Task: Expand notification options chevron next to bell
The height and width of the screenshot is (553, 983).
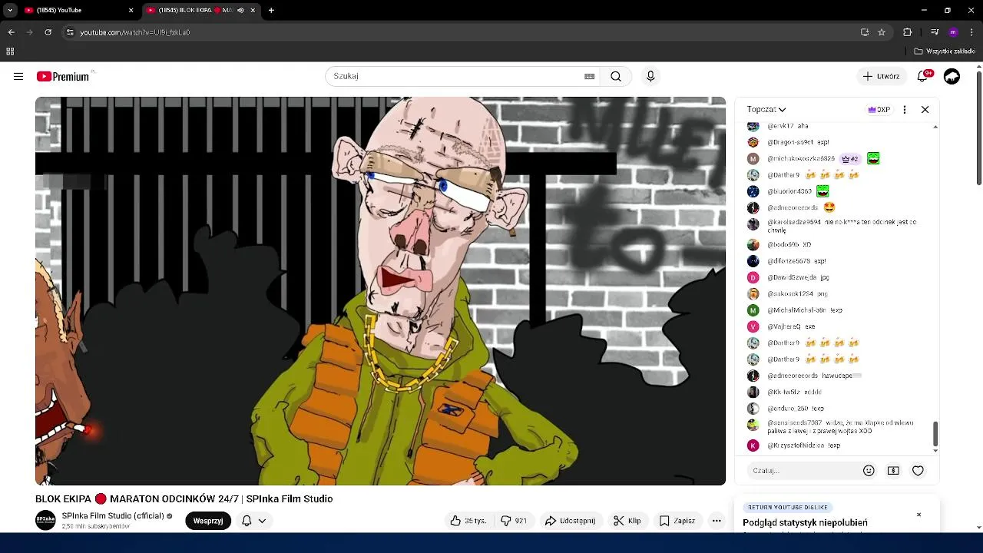Action: (x=262, y=521)
